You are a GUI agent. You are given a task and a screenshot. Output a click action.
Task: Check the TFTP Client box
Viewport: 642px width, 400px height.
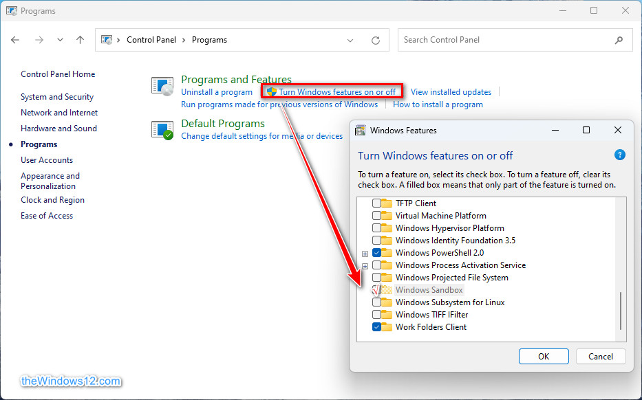(376, 203)
